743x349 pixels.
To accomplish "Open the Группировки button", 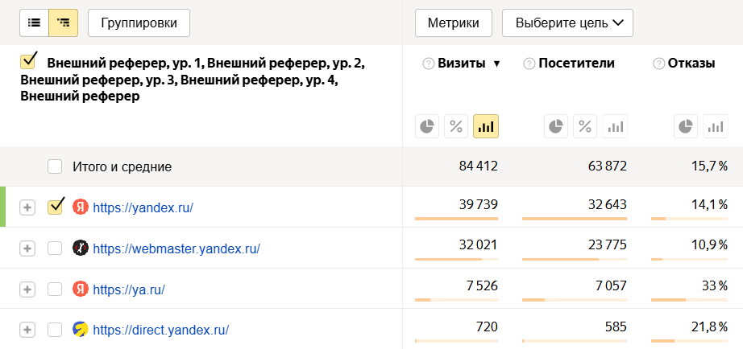I will click(x=139, y=23).
